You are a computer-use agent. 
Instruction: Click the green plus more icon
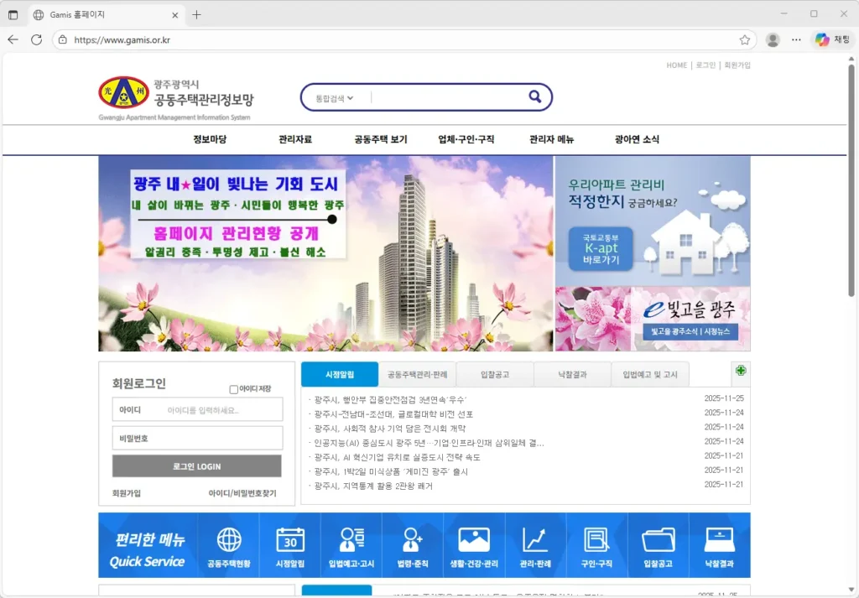(x=740, y=371)
